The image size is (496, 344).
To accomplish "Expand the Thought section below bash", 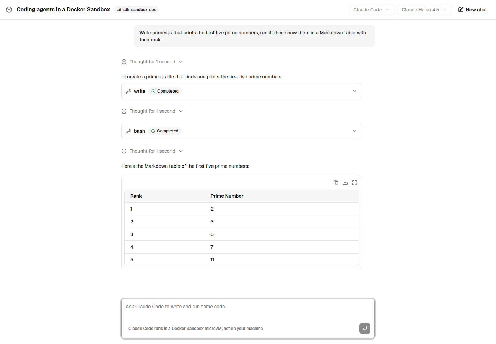I will click(x=152, y=151).
